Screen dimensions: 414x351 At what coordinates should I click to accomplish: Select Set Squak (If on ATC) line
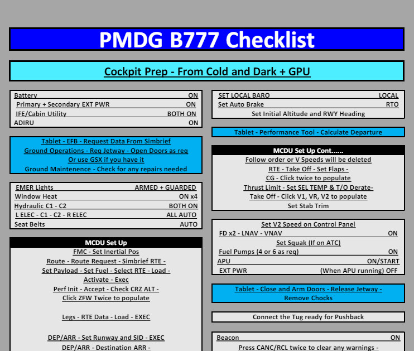[x=308, y=243]
